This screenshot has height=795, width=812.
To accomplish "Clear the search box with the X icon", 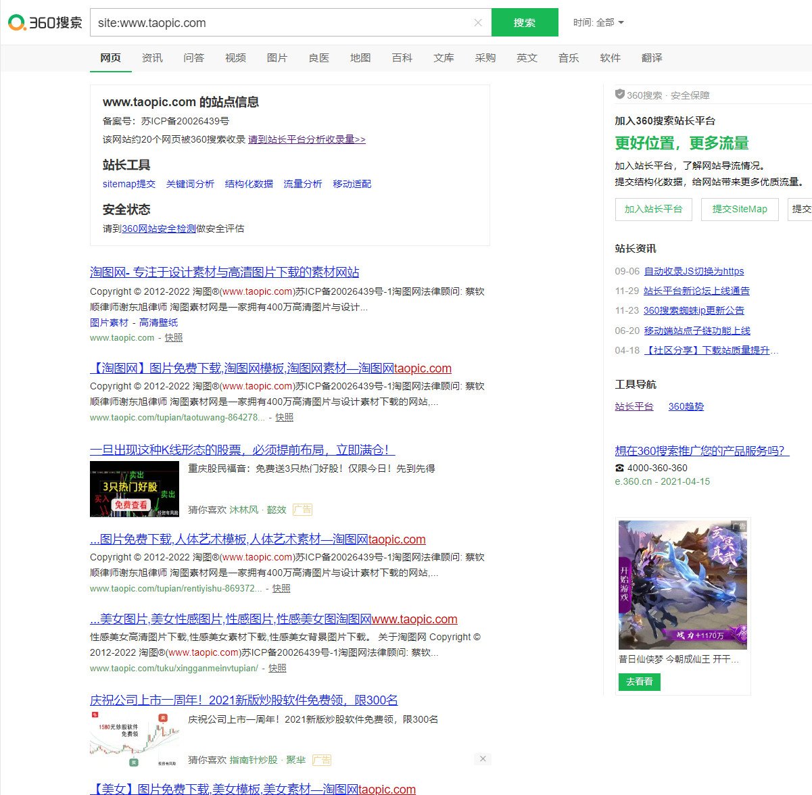I will 478,22.
